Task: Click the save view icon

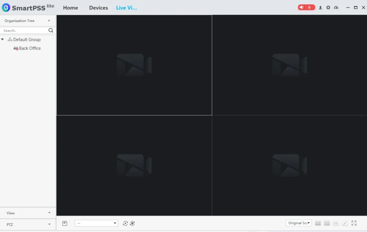Action: (65, 223)
